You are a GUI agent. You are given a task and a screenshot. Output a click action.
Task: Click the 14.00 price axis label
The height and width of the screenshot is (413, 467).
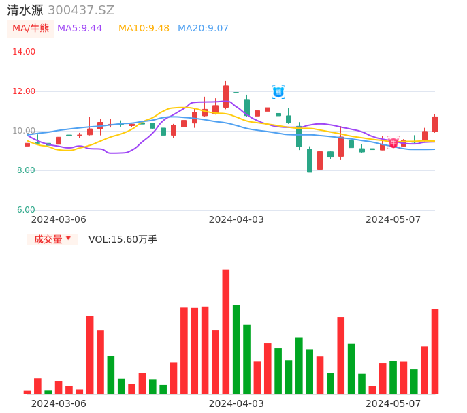(24, 52)
